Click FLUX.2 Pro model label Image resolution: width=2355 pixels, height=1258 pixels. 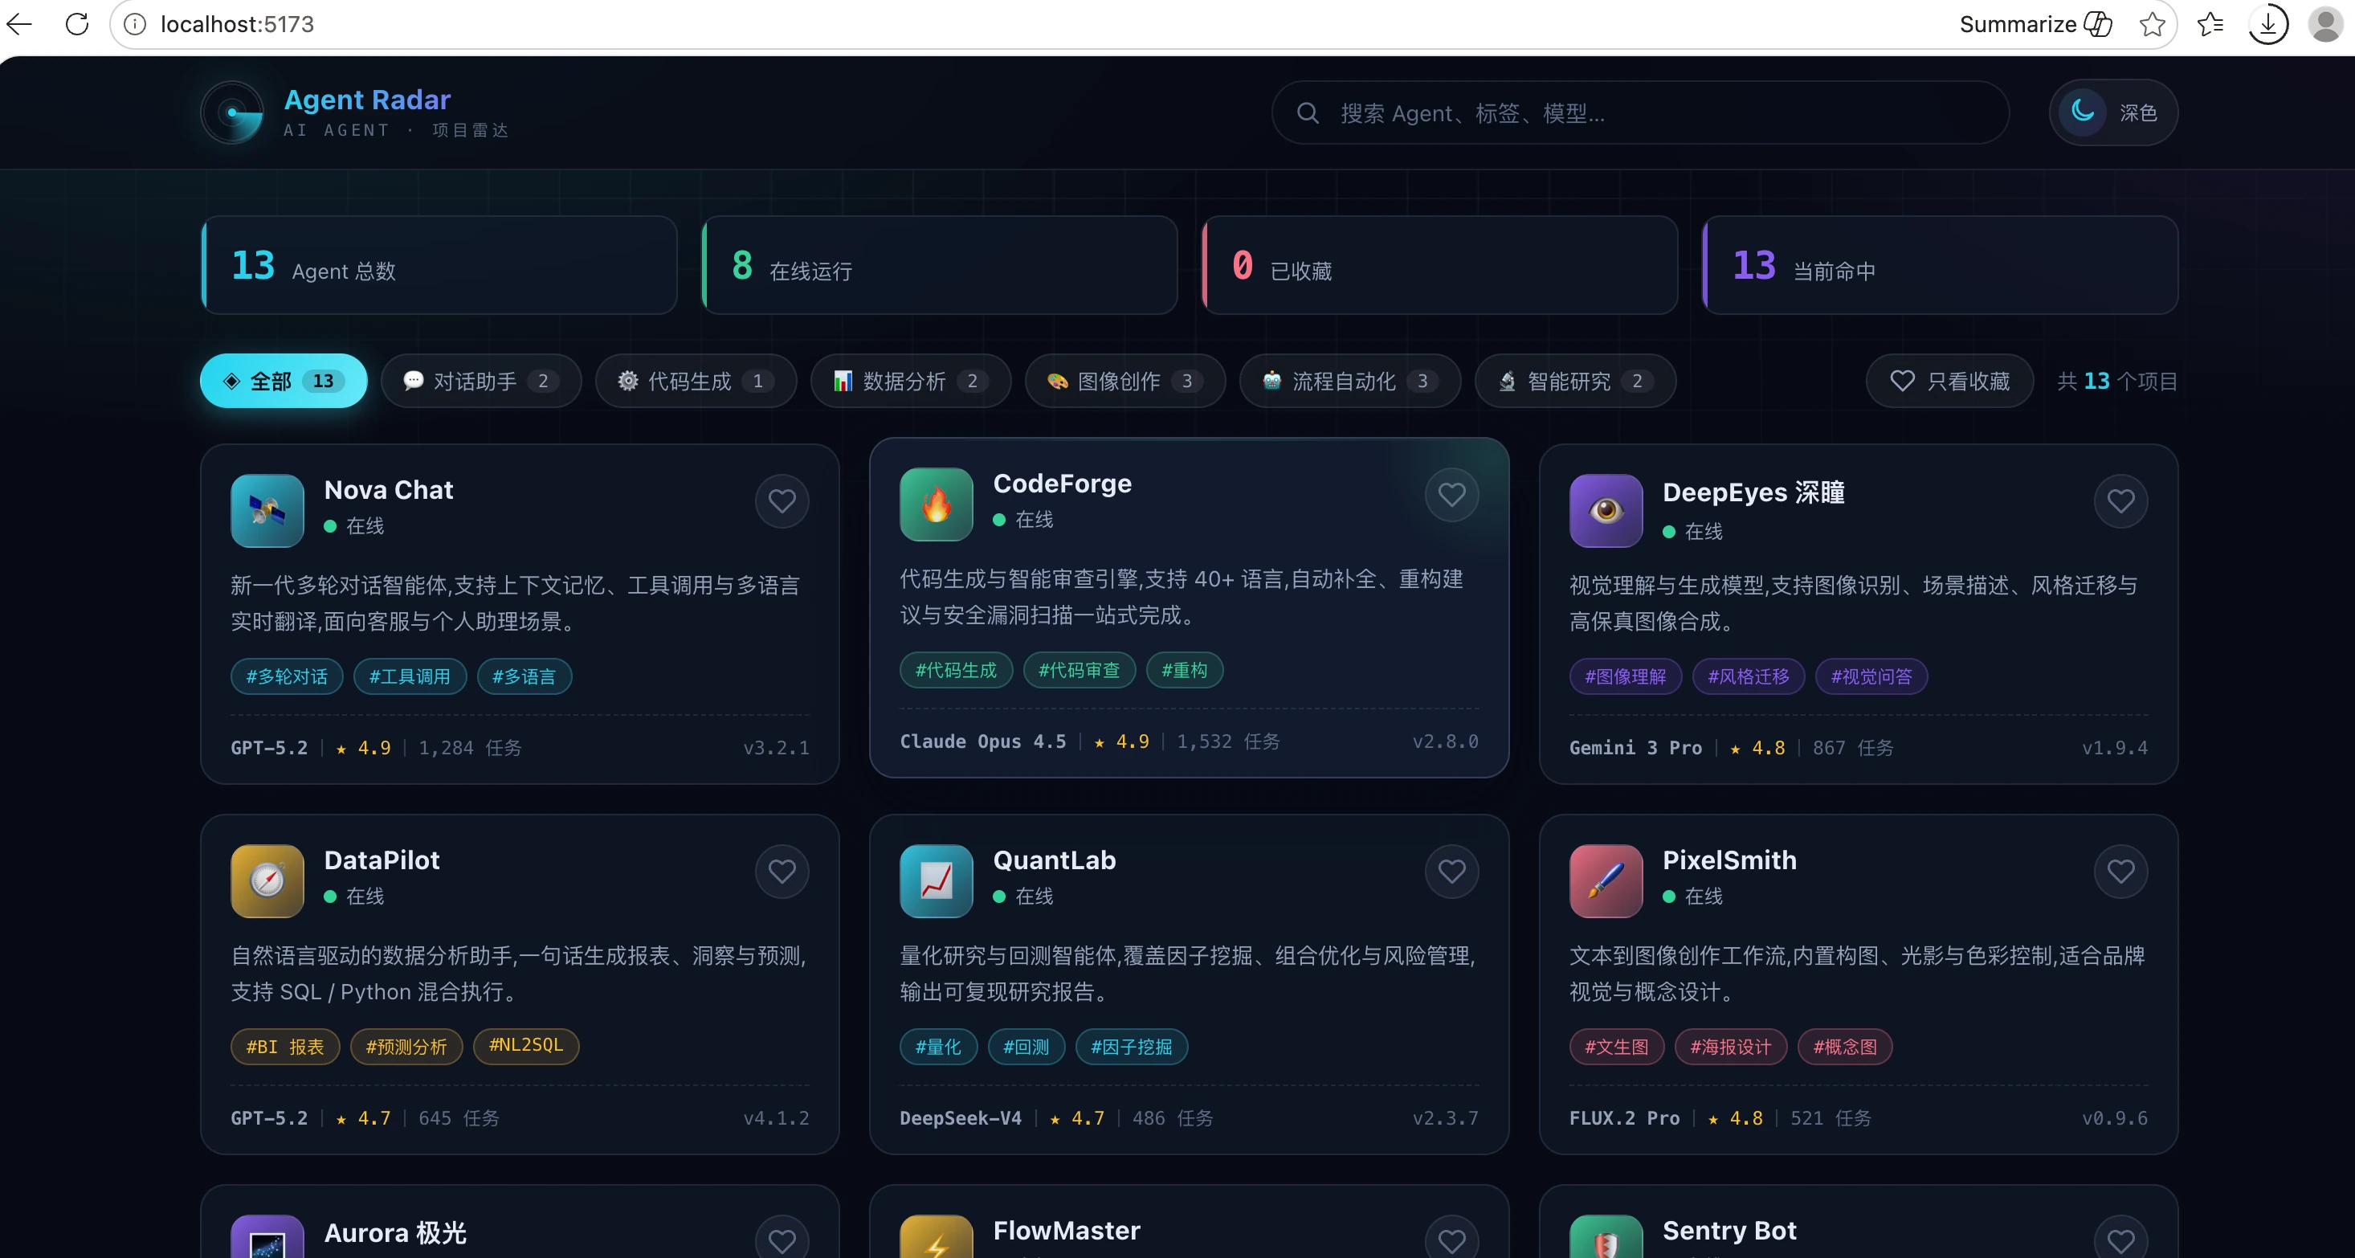[x=1625, y=1118]
